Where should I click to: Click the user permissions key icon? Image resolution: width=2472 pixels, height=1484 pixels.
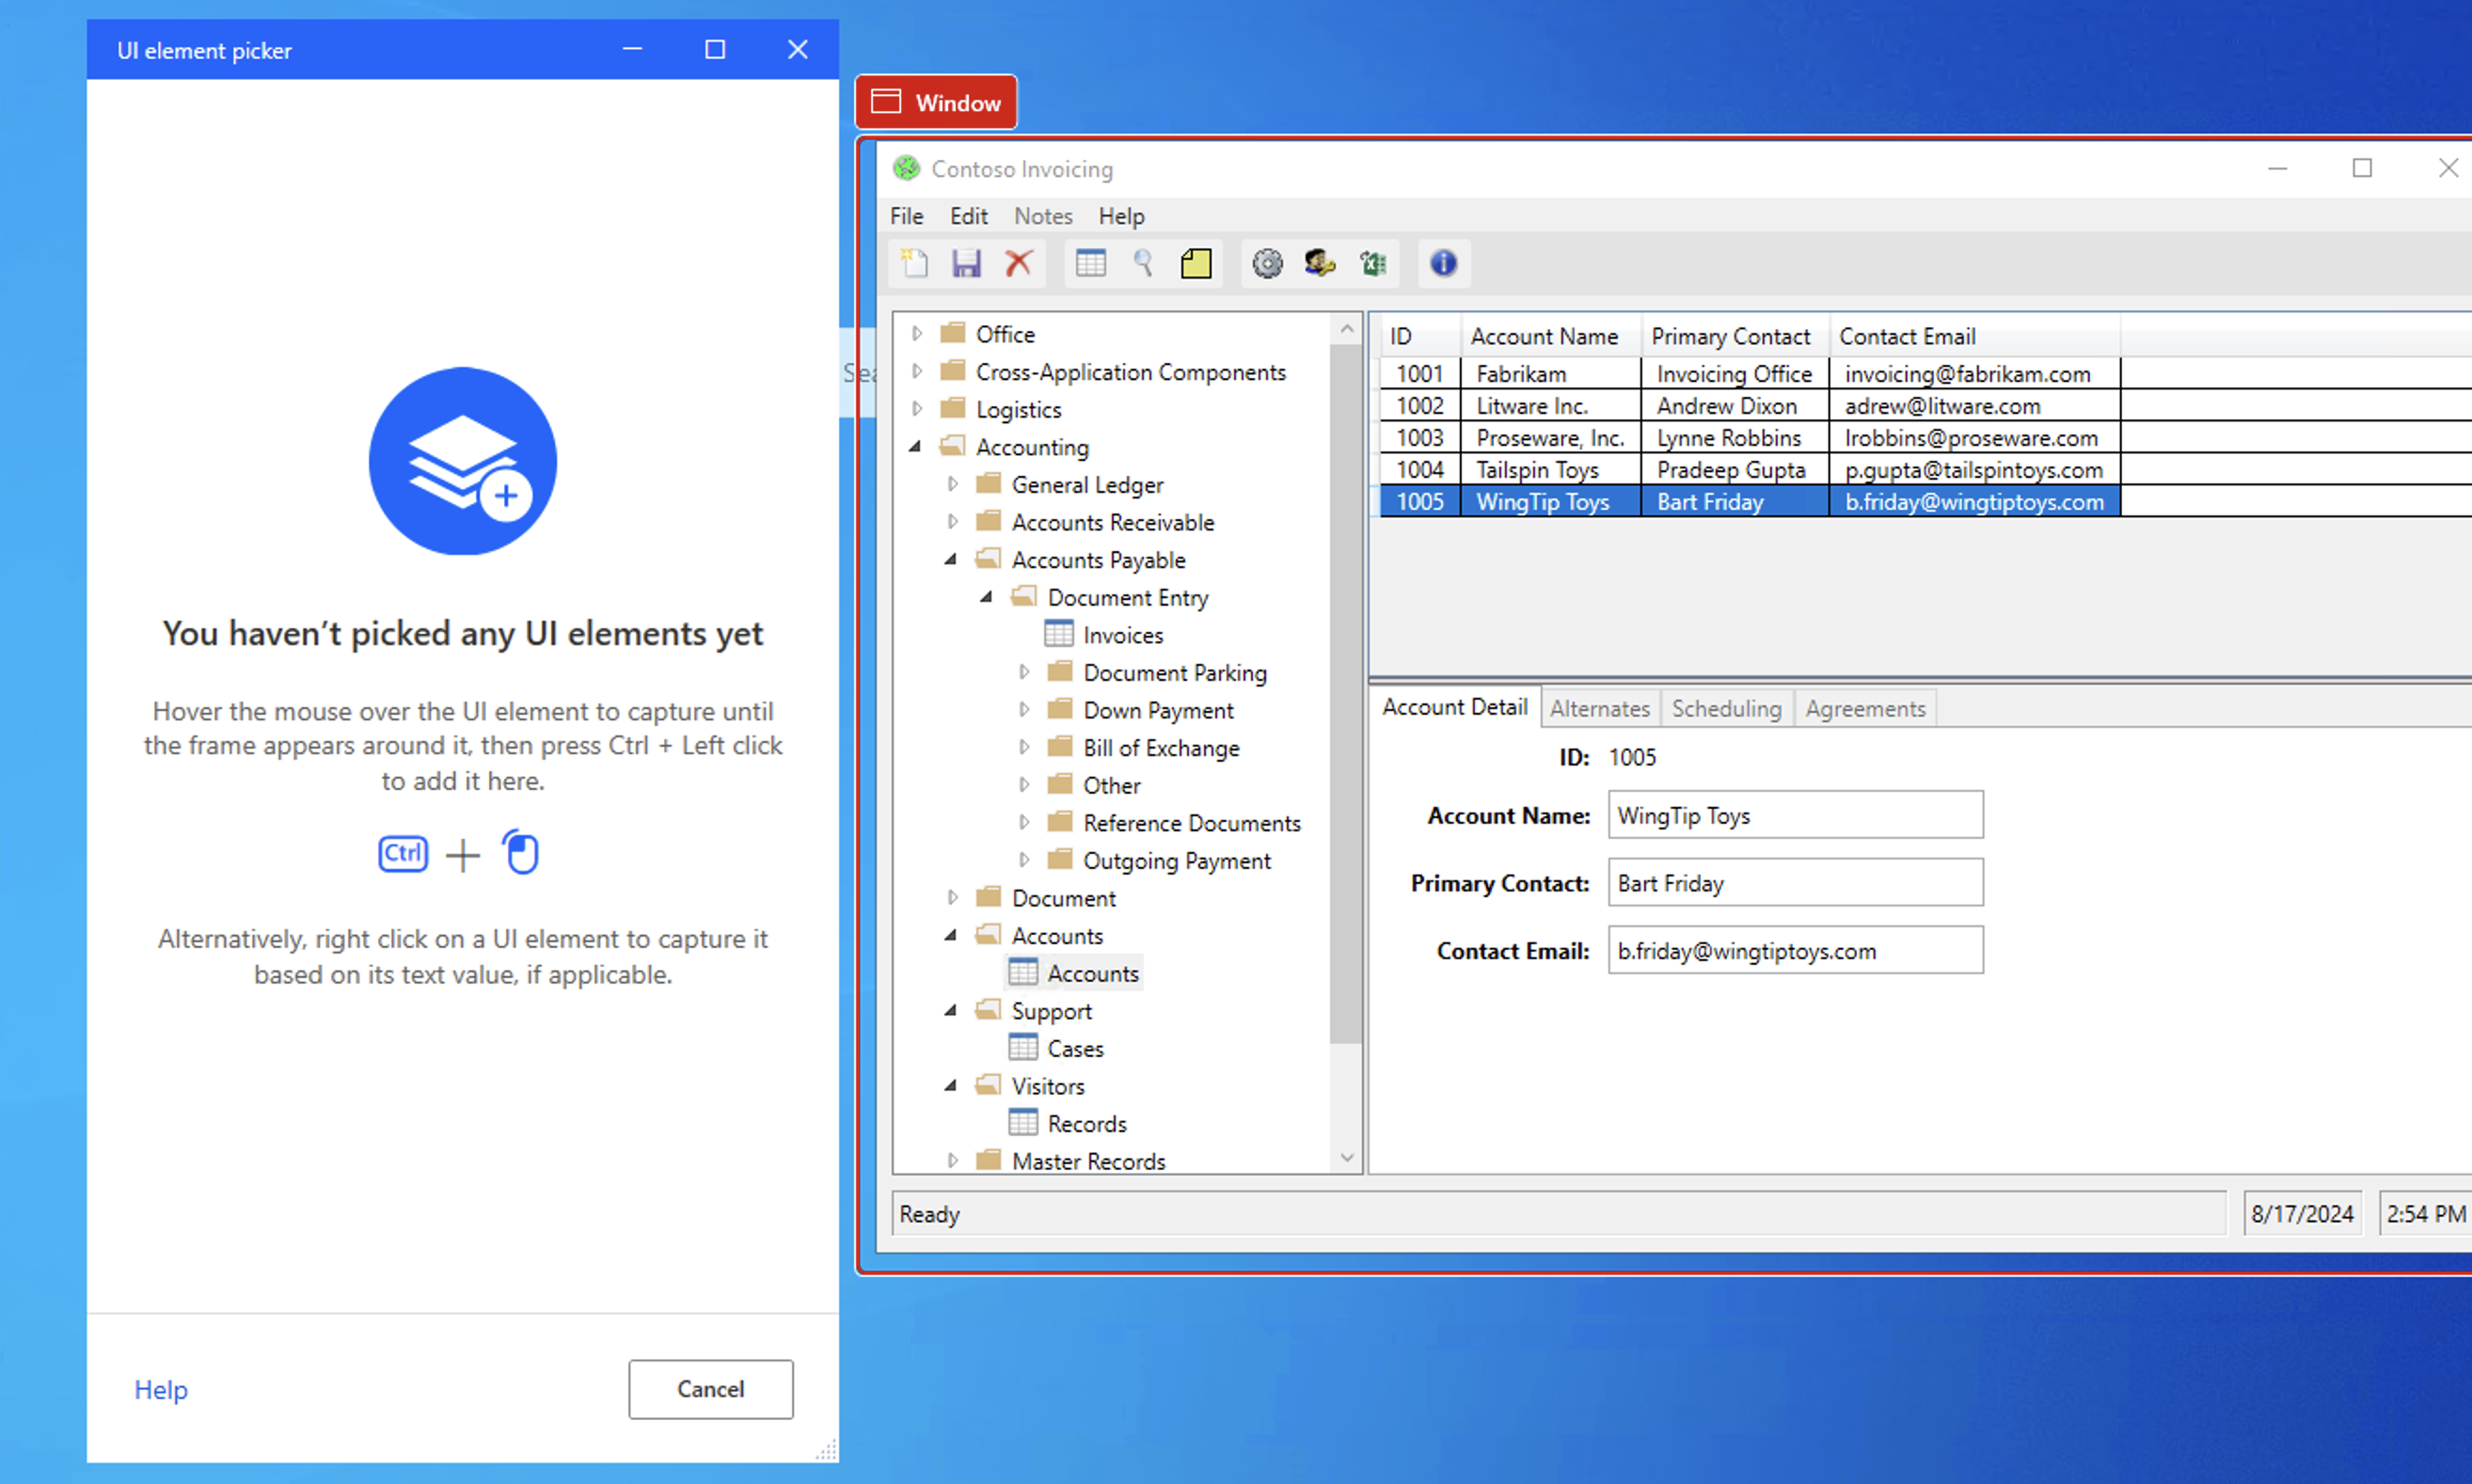(x=1320, y=264)
